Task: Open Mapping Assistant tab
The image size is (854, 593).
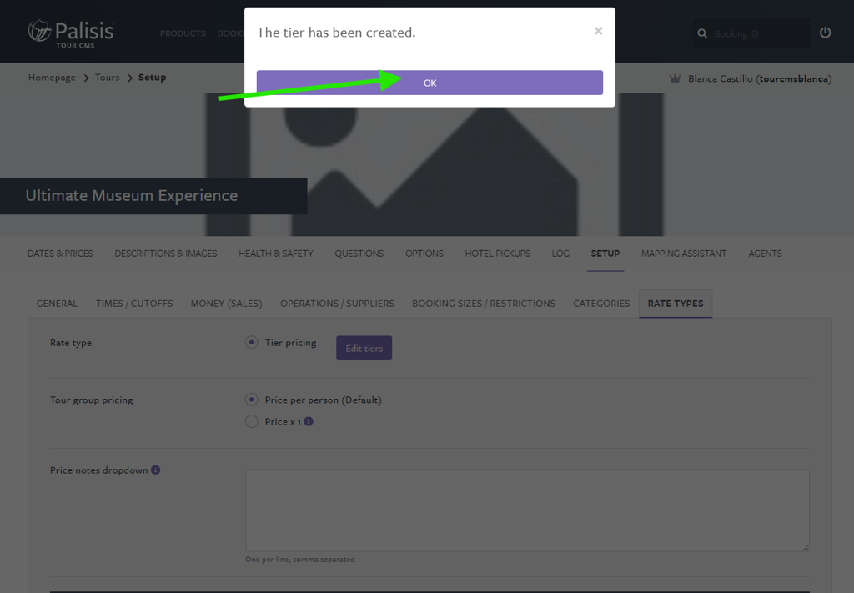Action: pos(684,254)
